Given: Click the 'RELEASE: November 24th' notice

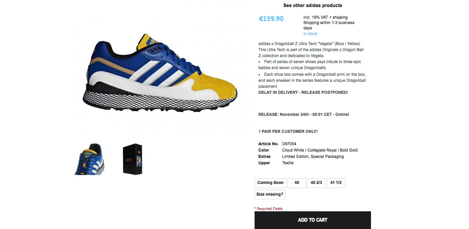Looking at the screenshot, I should [x=304, y=114].
